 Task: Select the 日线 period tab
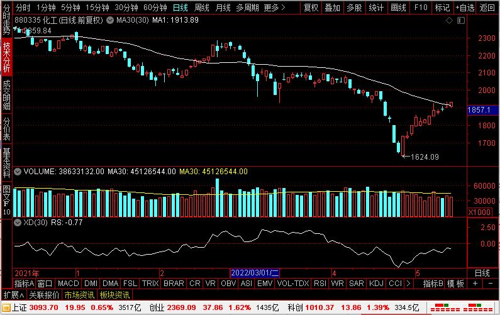(181, 8)
